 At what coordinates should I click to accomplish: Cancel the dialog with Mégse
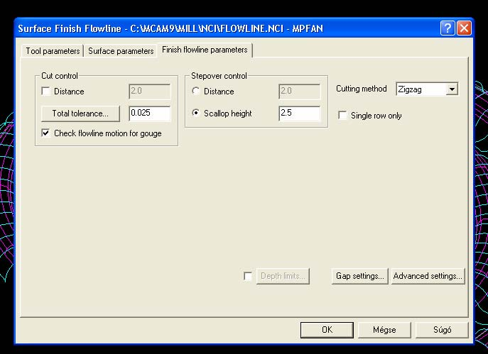click(x=384, y=330)
